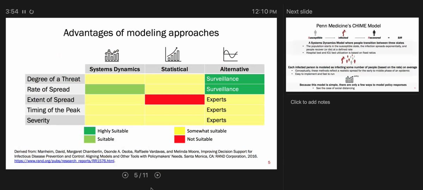Go to previous slide arrow
The width and height of the screenshot is (423, 190).
pos(125,175)
